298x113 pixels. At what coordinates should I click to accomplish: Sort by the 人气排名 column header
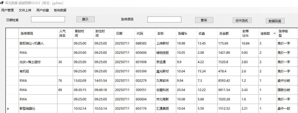(65, 33)
